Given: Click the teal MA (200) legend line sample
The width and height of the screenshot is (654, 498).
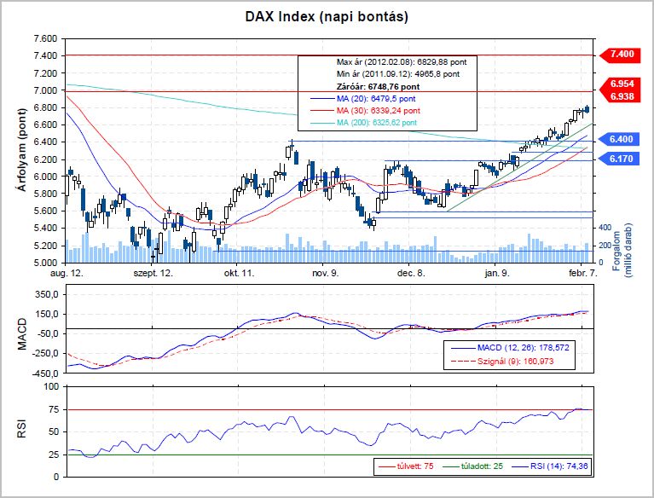Looking at the screenshot, I should 323,123.
